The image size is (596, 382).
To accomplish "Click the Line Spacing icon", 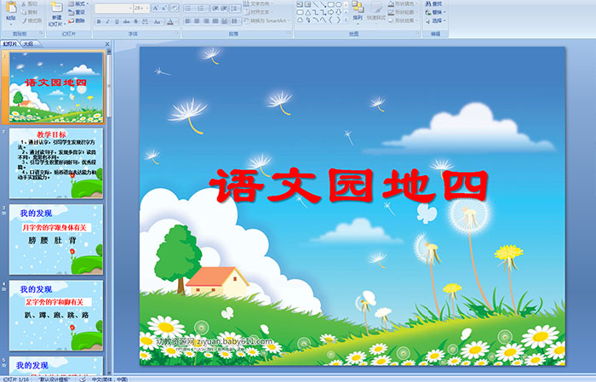I will pyautogui.click(x=235, y=9).
